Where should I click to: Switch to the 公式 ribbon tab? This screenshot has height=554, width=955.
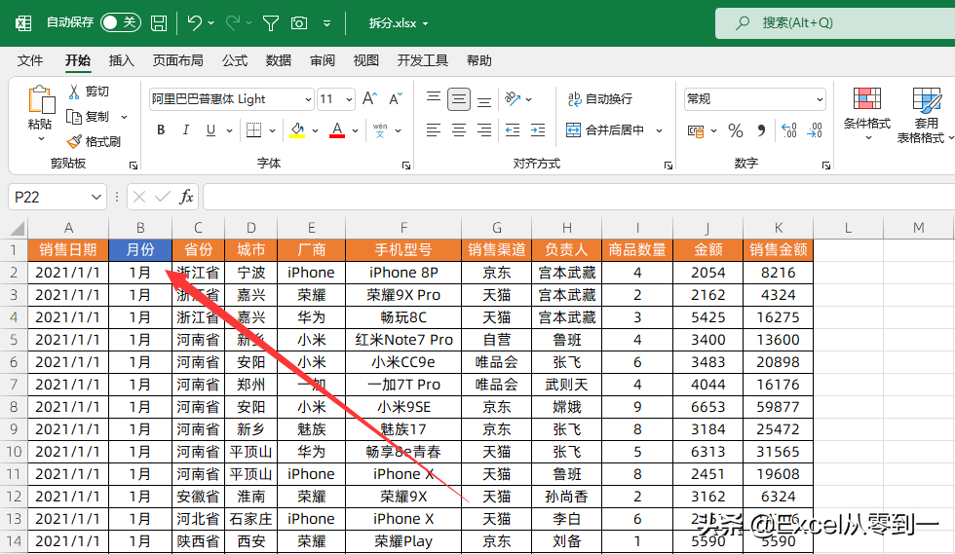click(235, 60)
